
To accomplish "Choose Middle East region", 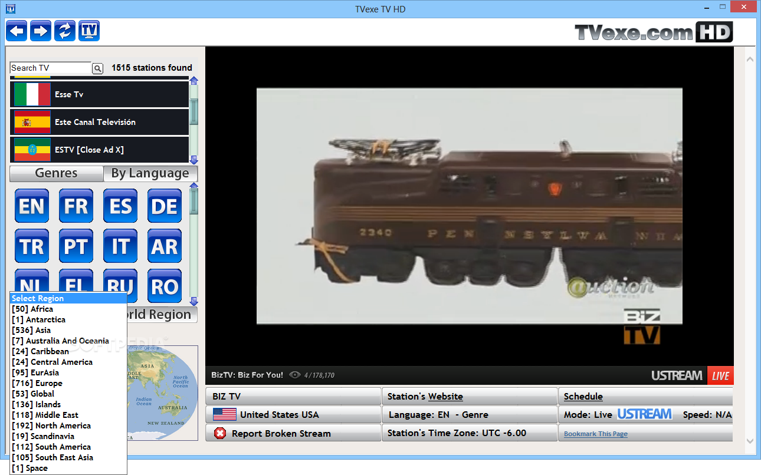I will coord(68,415).
